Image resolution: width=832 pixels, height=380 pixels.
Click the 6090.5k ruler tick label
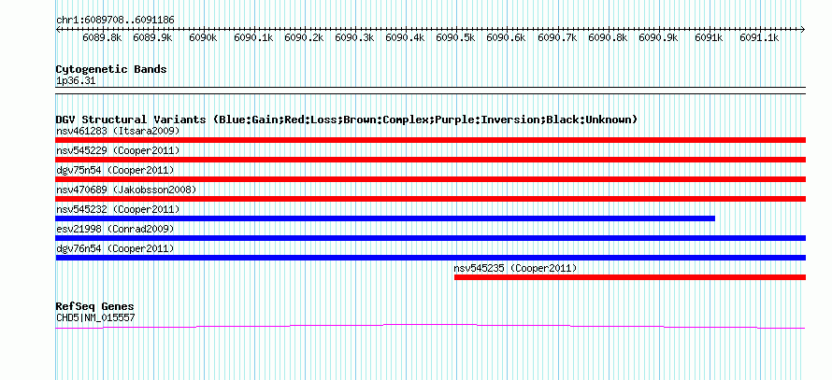[456, 37]
